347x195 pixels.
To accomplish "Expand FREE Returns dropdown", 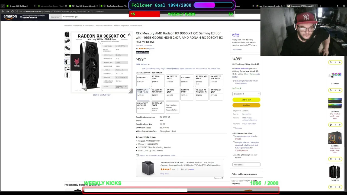I will [143, 64].
